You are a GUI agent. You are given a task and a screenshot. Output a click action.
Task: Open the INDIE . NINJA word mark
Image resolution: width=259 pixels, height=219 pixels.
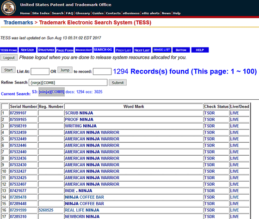pyautogui.click(x=79, y=191)
